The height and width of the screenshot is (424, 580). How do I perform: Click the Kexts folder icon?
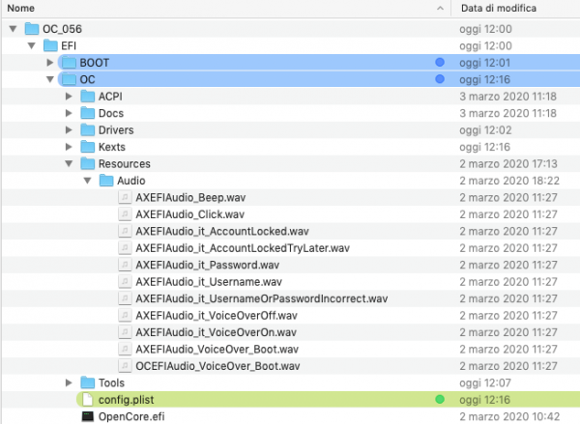pyautogui.click(x=86, y=147)
